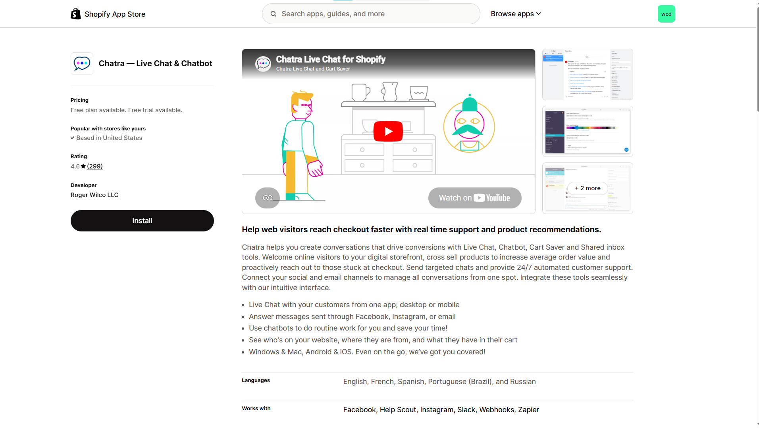Screen dimensions: 759x428
Task: Click bullet 'Use chatbots to do routine work'
Action: (348, 328)
